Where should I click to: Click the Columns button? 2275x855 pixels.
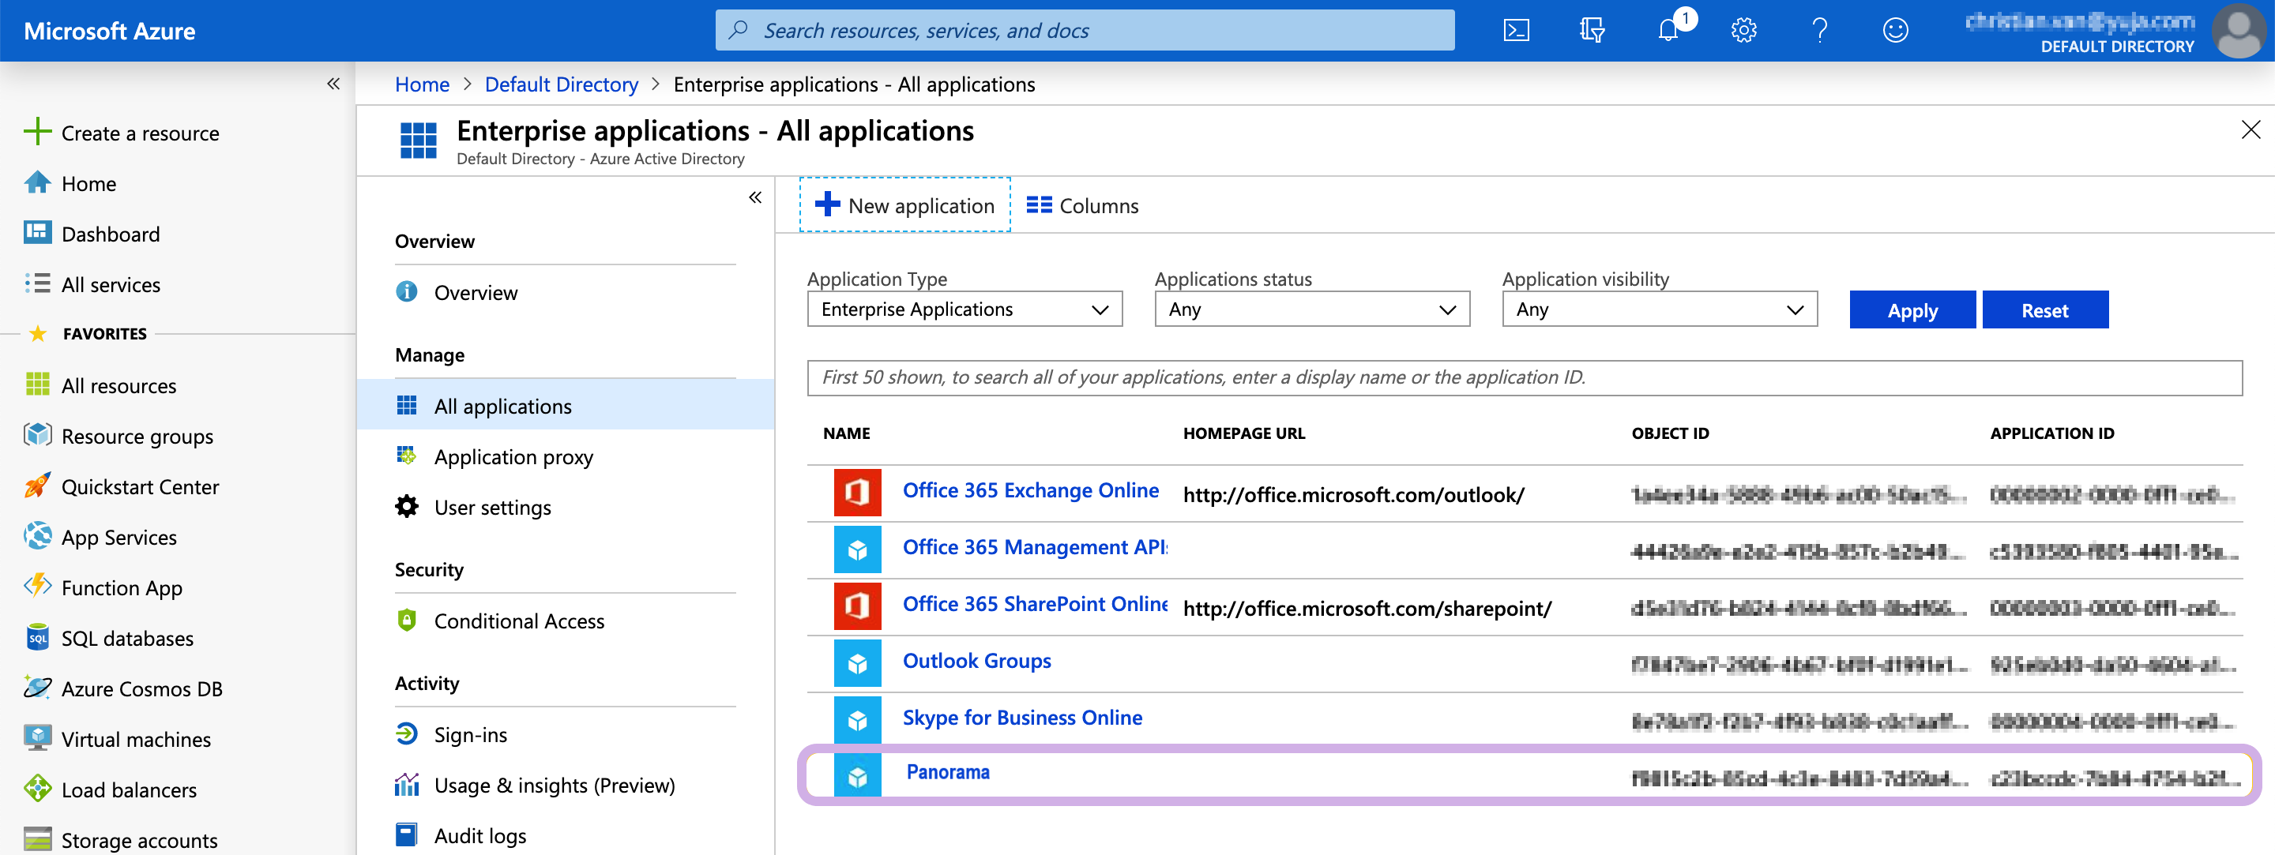(1083, 205)
